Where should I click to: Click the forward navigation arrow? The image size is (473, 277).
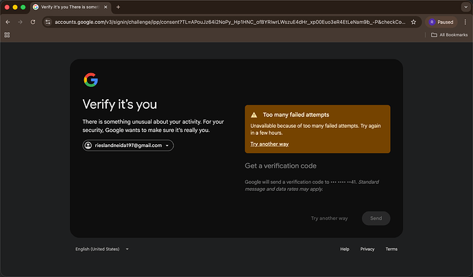20,22
